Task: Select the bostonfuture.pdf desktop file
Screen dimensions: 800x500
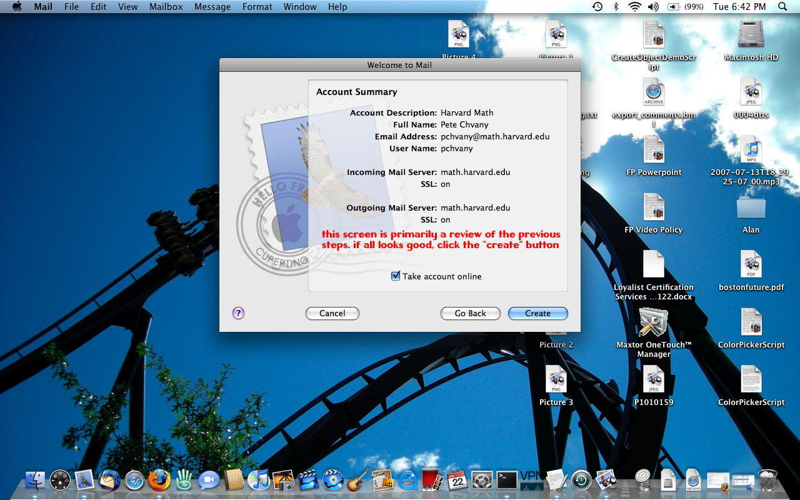Action: (751, 266)
